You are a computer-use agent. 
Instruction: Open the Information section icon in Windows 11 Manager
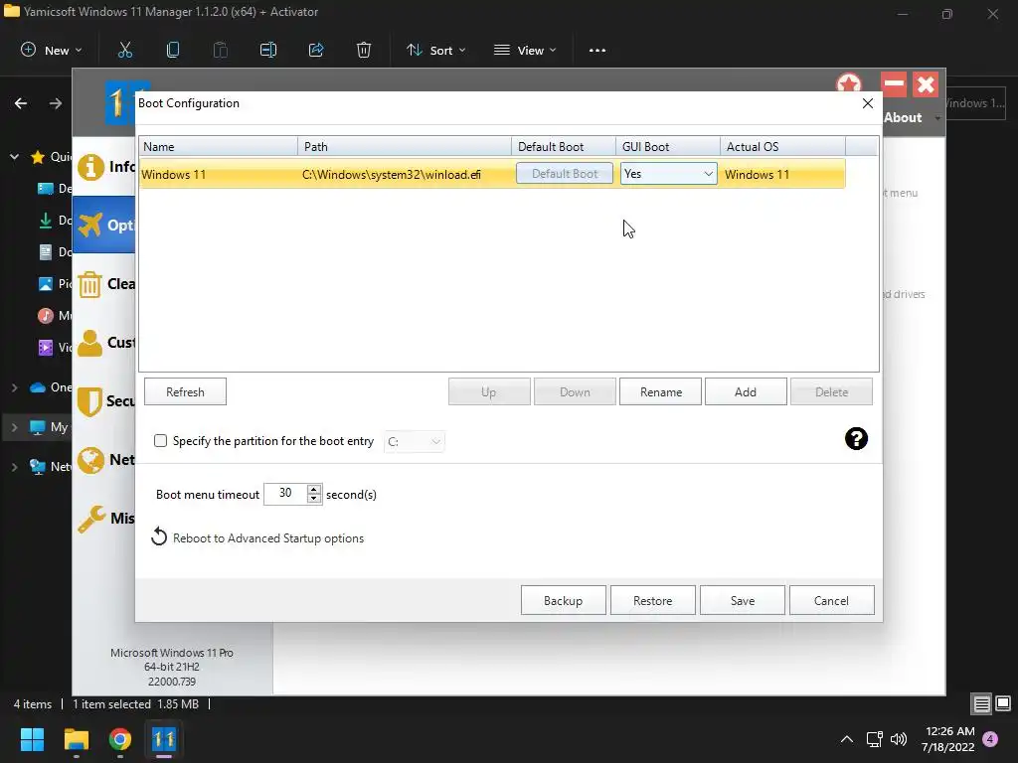pyautogui.click(x=90, y=167)
